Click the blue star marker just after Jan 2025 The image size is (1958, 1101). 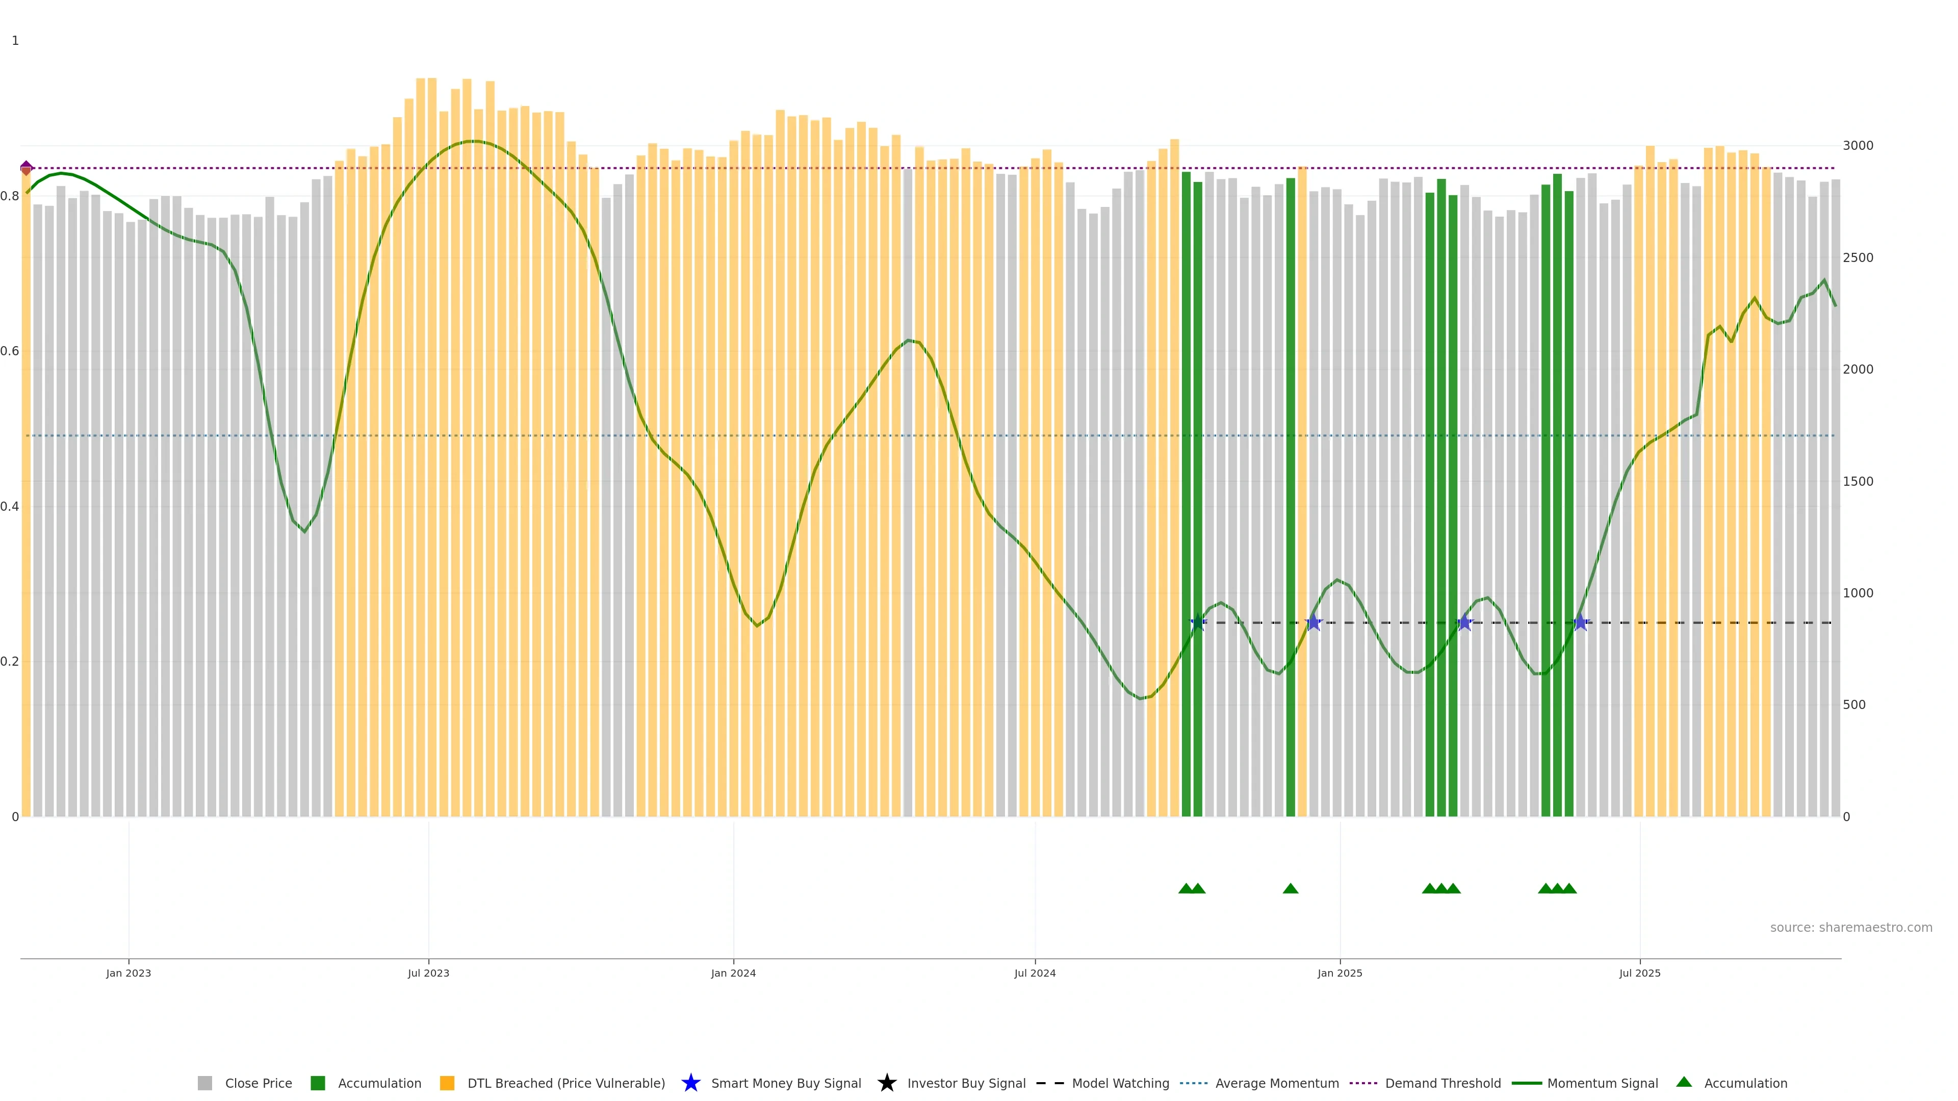(x=1465, y=623)
